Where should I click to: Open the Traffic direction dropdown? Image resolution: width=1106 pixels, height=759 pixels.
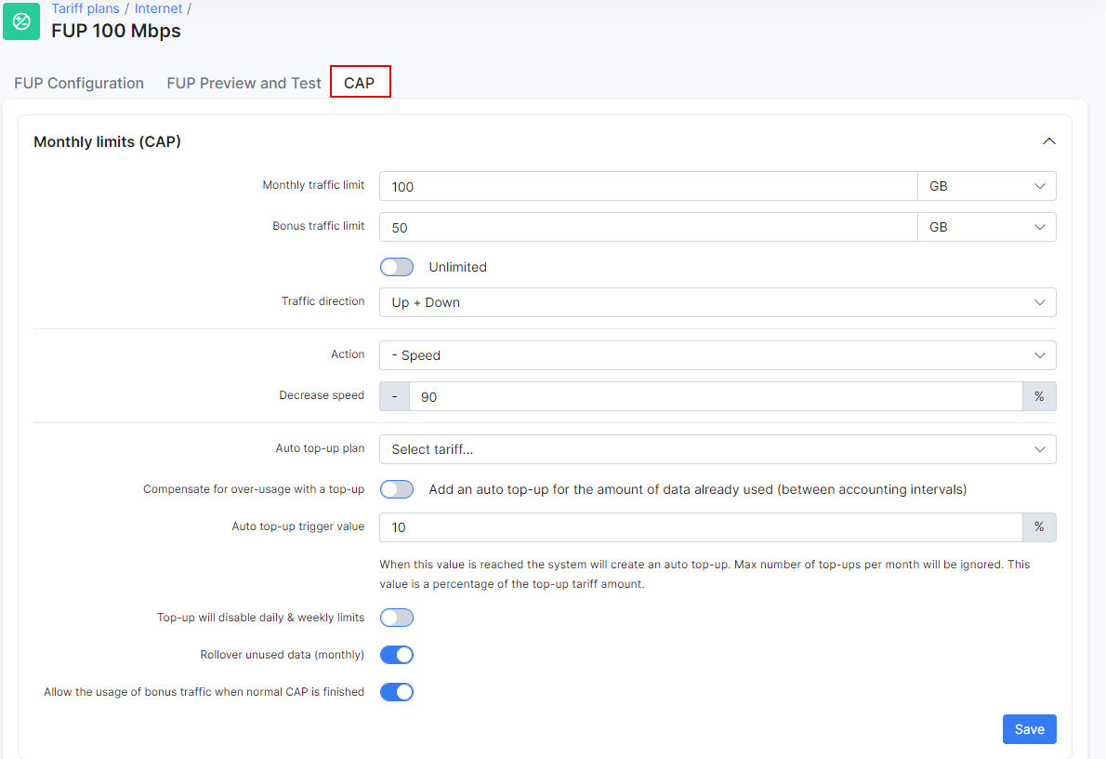[x=718, y=302]
